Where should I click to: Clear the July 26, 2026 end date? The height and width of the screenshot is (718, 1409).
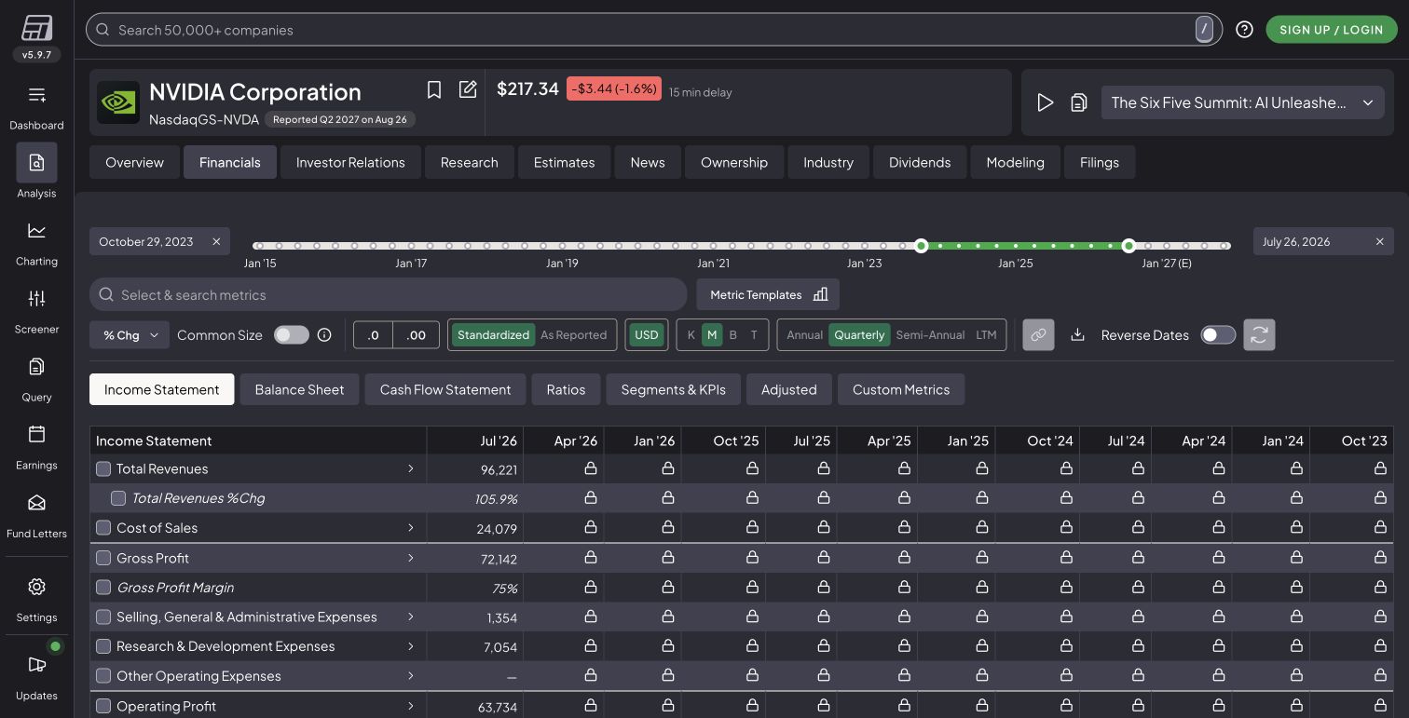(1380, 241)
